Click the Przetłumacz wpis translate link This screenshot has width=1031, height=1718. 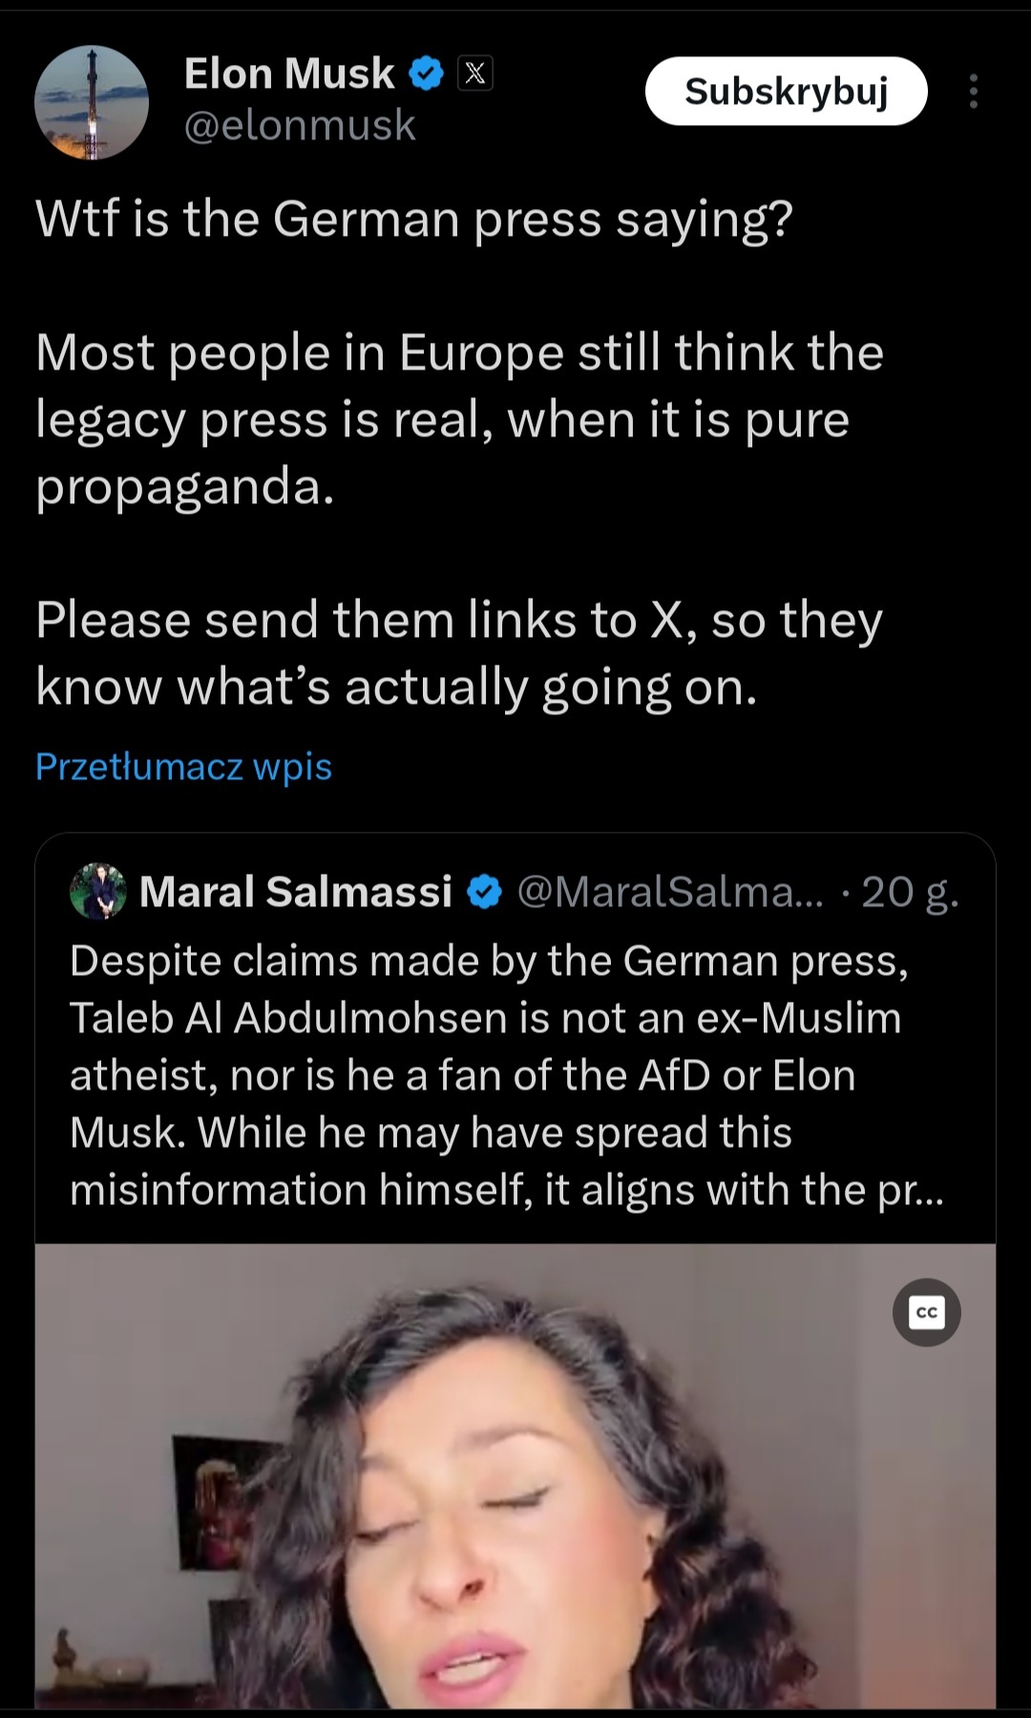point(183,767)
